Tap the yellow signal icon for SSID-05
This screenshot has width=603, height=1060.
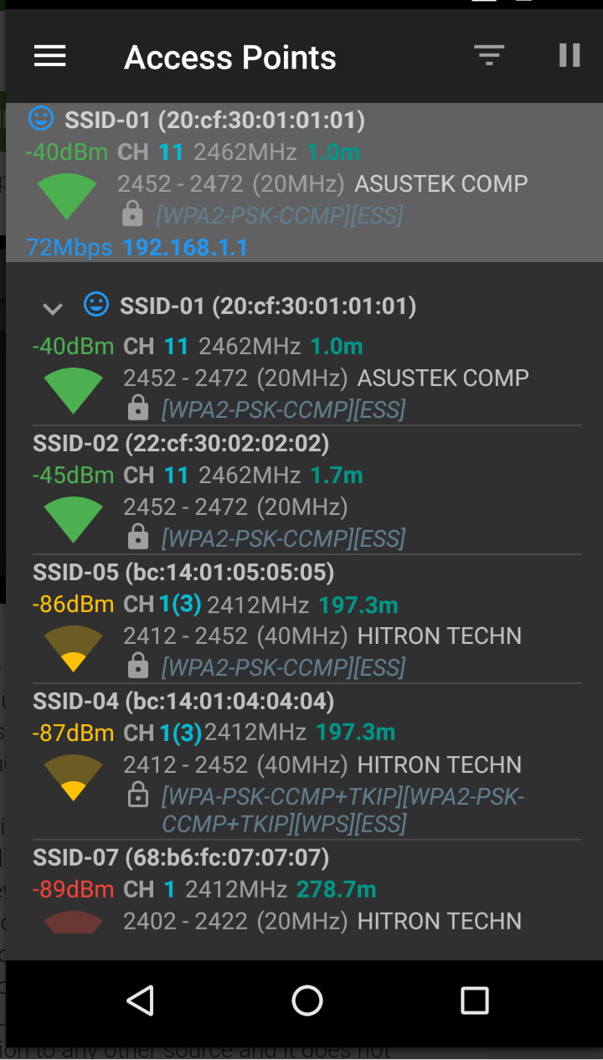point(74,648)
